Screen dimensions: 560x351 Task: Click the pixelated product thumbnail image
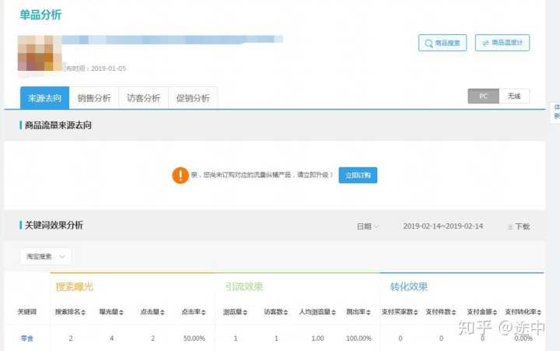41,53
